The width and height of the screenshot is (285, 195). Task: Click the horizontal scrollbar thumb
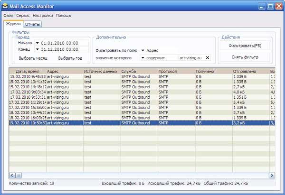(x=19, y=176)
